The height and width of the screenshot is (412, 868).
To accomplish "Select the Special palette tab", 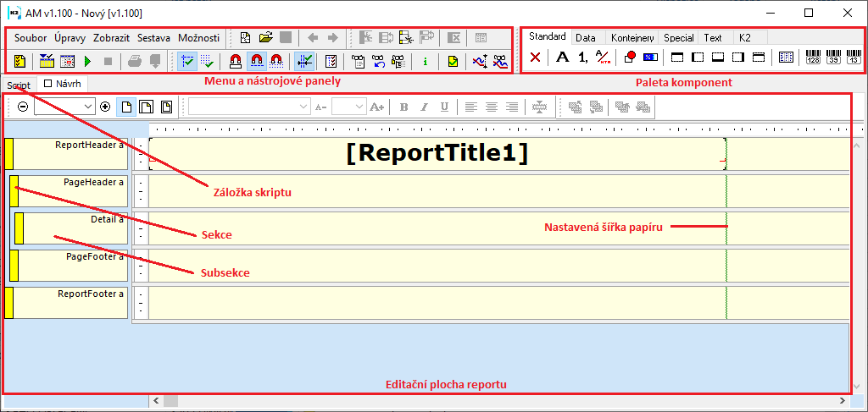I will coord(679,37).
